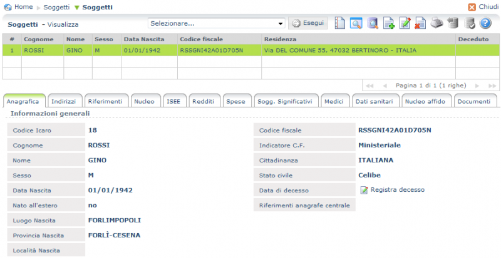Open the Selezionare dropdown
This screenshot has height=258, width=501.
(x=216, y=23)
